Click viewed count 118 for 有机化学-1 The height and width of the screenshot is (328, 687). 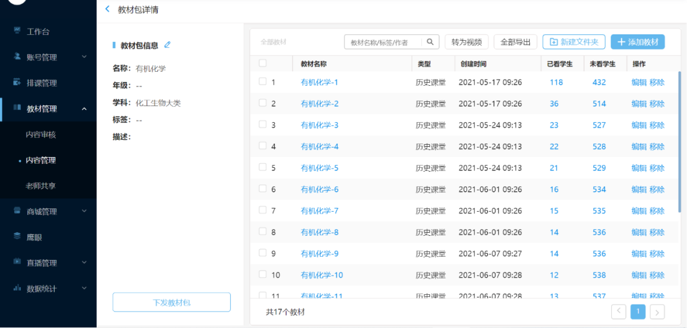[x=556, y=83]
